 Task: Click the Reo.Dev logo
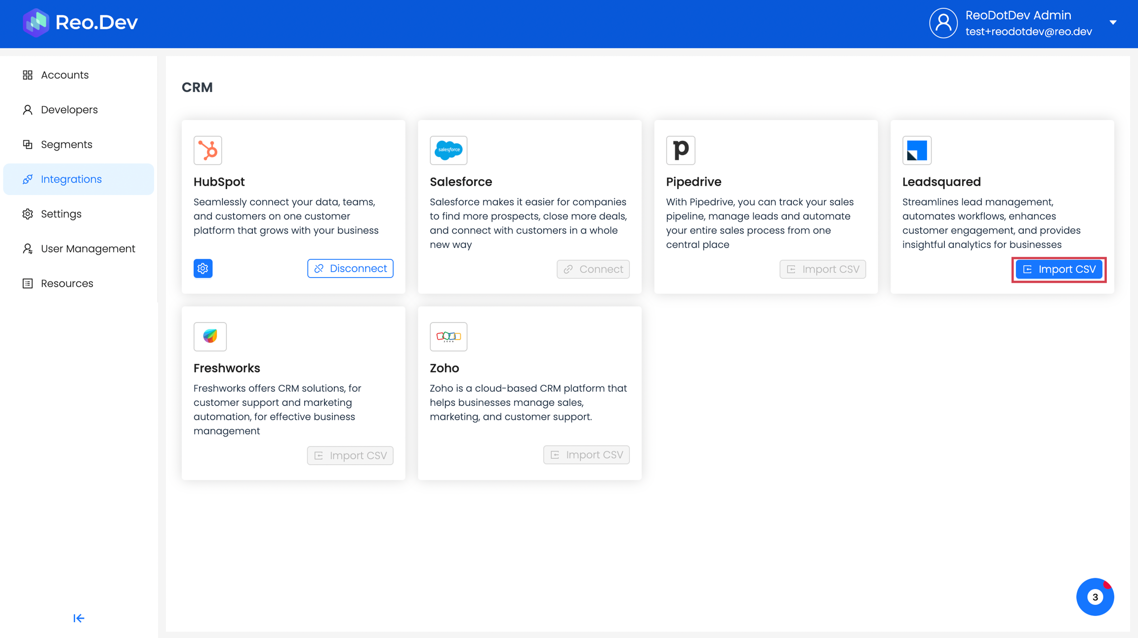click(x=80, y=23)
